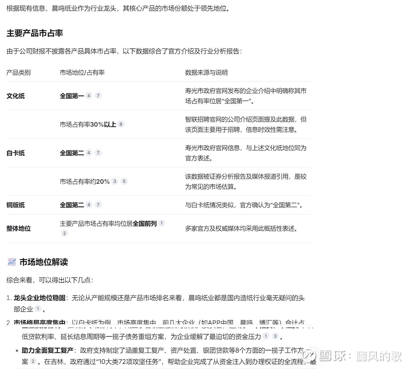The image size is (414, 369).
Task: Click the 助力全面复工复产 bold text
Action: pos(48,350)
